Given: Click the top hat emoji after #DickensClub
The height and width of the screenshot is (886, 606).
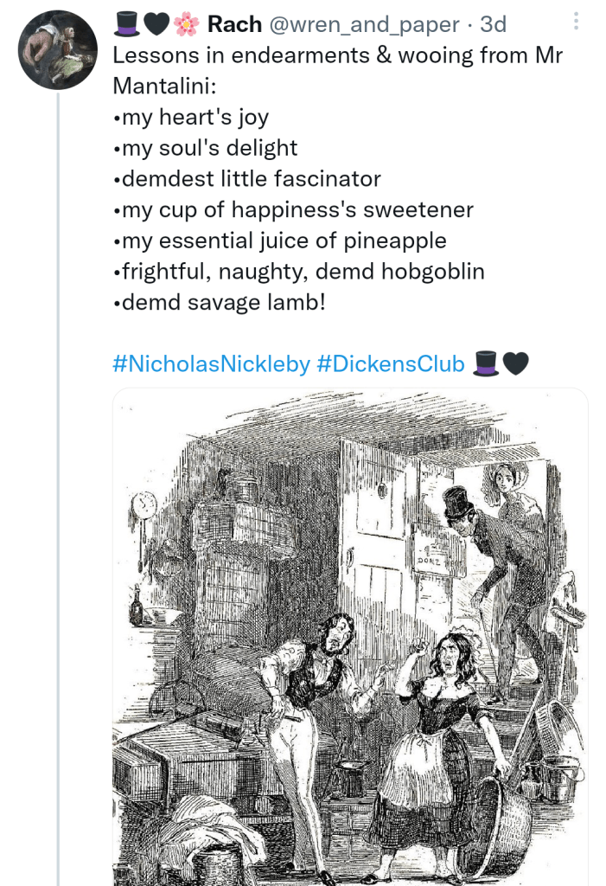Looking at the screenshot, I should point(487,364).
